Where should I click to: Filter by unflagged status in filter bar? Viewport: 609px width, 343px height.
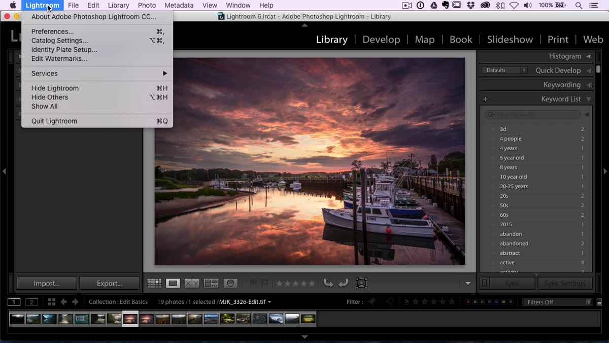(x=381, y=302)
